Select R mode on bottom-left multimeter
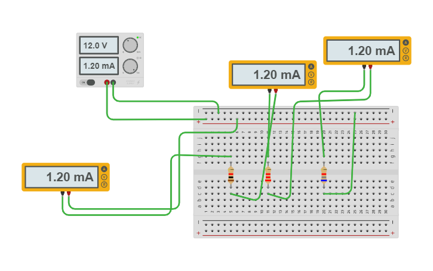 [x=104, y=185]
